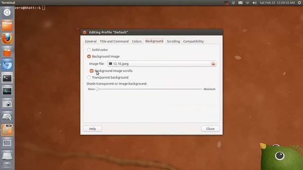The image size is (303, 170).
Task: Open the Software Updater red tray indicator
Action: pos(226,3)
